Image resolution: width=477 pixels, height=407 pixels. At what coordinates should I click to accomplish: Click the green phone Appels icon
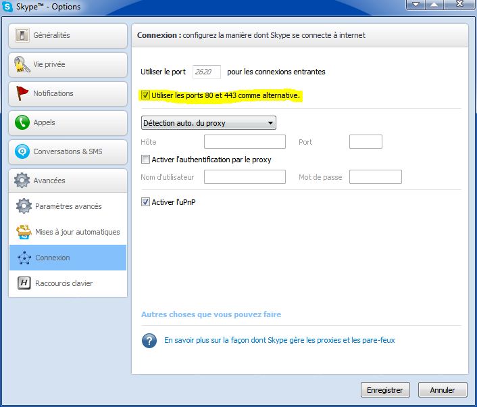(22, 122)
